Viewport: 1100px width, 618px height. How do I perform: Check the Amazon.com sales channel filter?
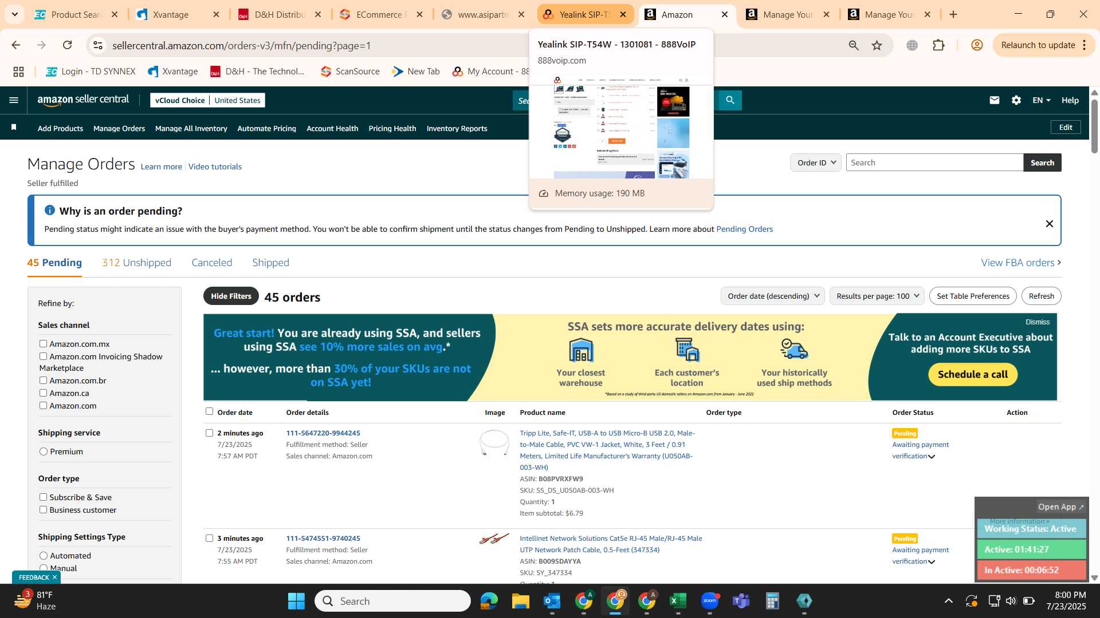(43, 405)
